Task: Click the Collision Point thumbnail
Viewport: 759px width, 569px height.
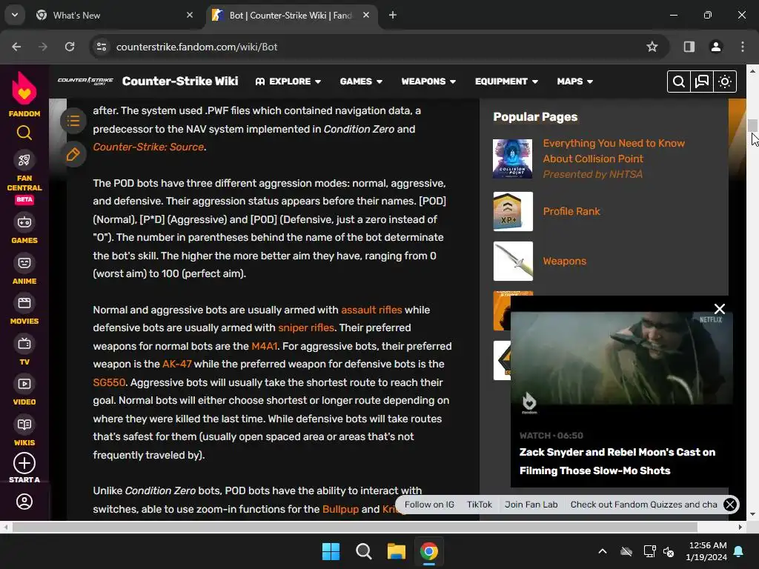Action: coord(513,159)
